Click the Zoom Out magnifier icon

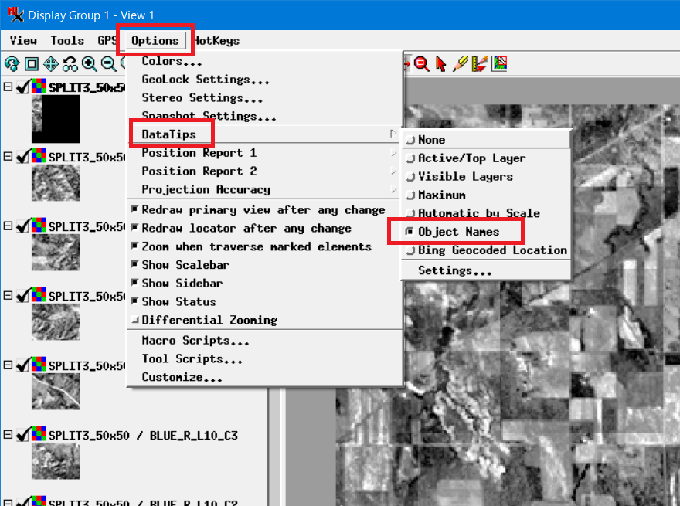tap(108, 64)
